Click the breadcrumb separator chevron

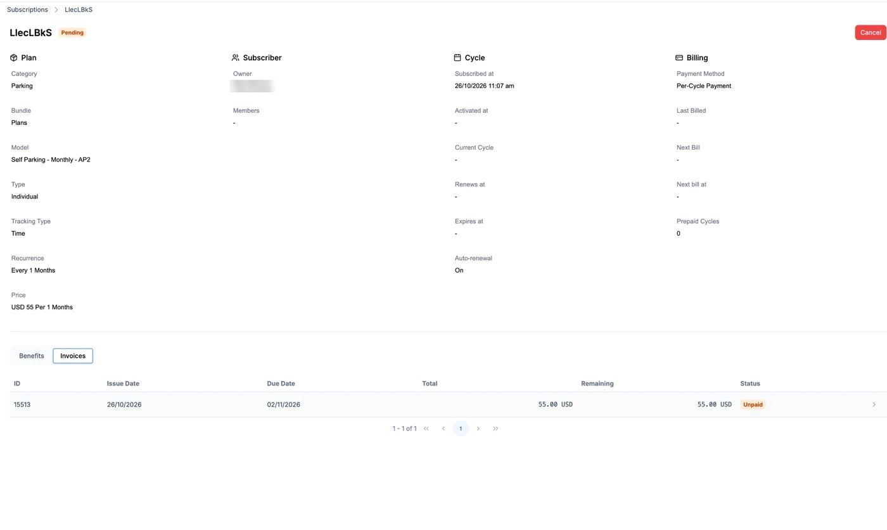[x=56, y=10]
